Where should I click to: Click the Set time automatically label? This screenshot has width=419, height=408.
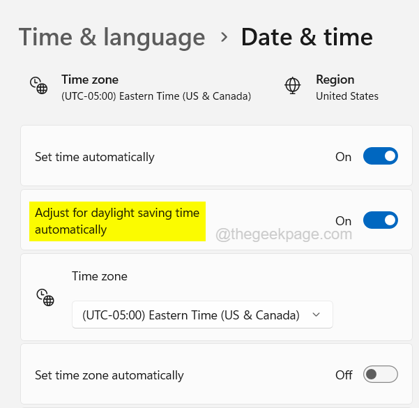95,157
